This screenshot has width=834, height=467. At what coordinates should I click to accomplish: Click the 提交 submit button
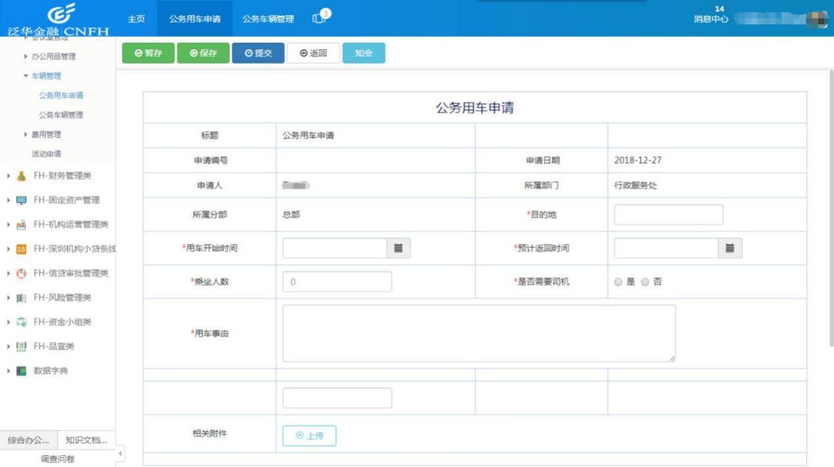(258, 53)
